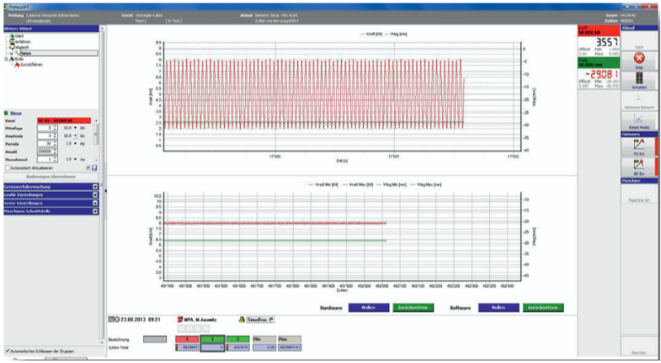The height and width of the screenshot is (363, 661).
Task: Expand the Maschinen-Schnittstelle section
Action: coord(94,212)
